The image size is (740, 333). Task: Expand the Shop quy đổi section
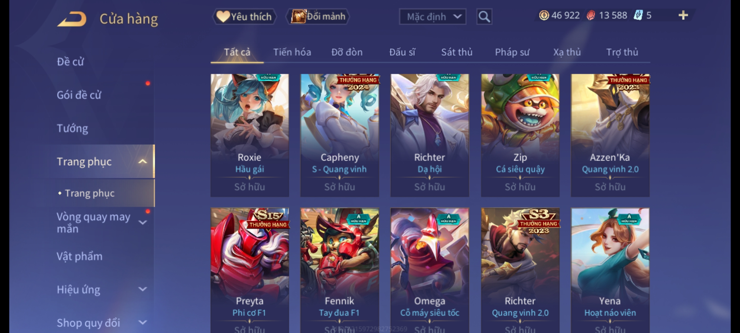(x=142, y=323)
